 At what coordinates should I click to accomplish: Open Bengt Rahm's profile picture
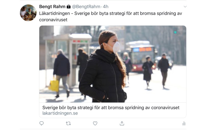pyautogui.click(x=28, y=13)
